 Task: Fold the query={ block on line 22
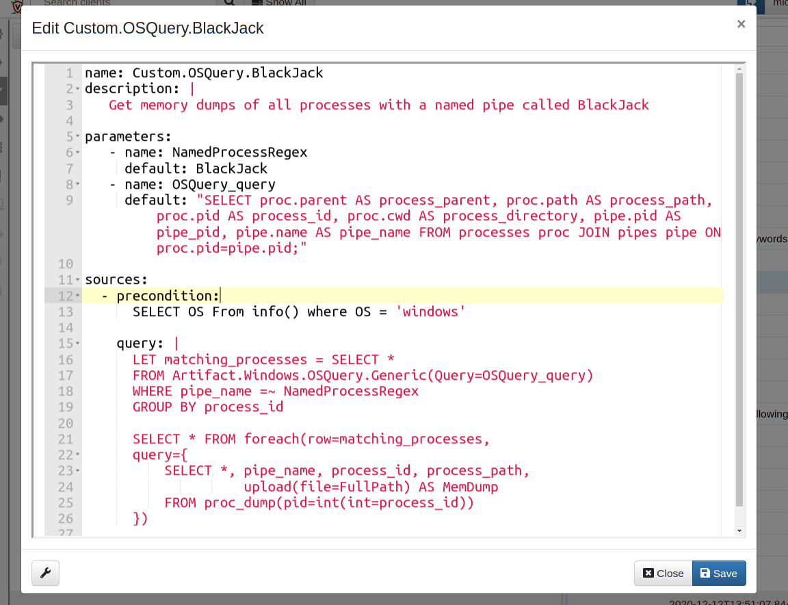tap(78, 454)
